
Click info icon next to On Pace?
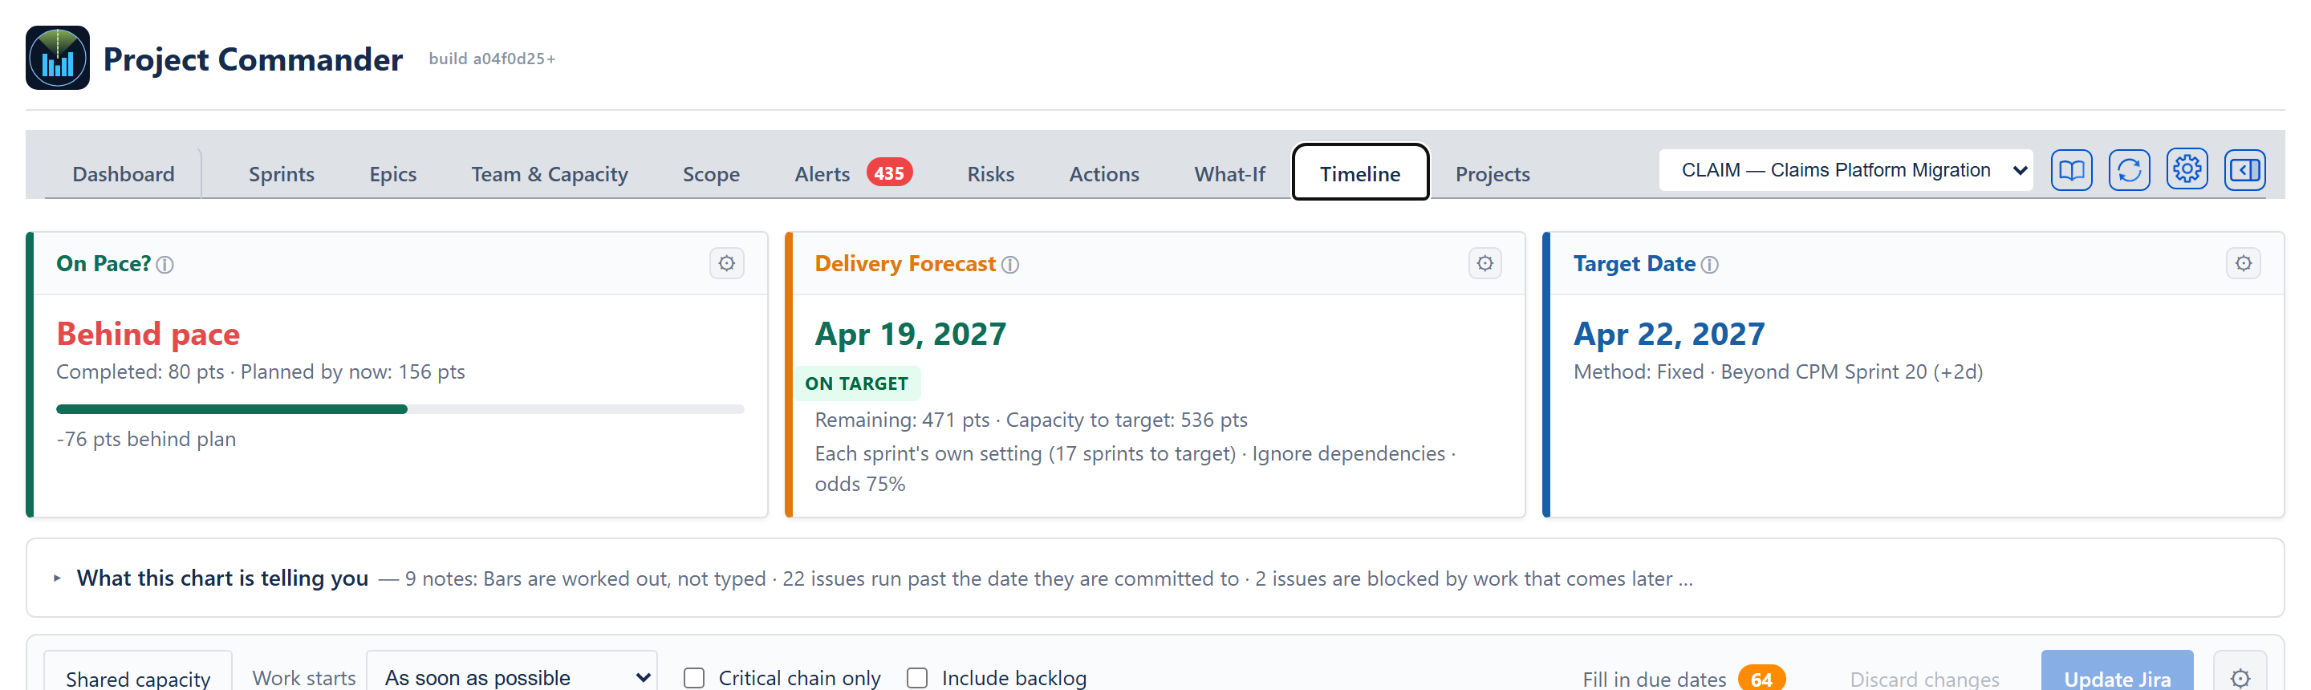click(165, 265)
